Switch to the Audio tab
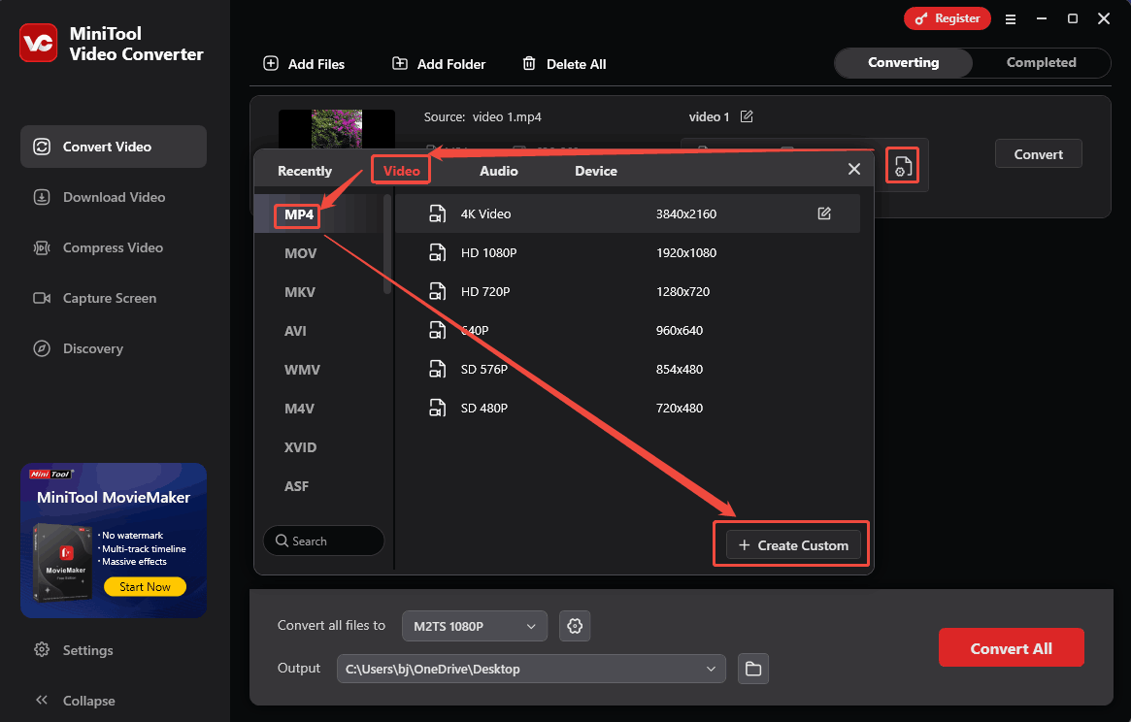 (x=498, y=171)
